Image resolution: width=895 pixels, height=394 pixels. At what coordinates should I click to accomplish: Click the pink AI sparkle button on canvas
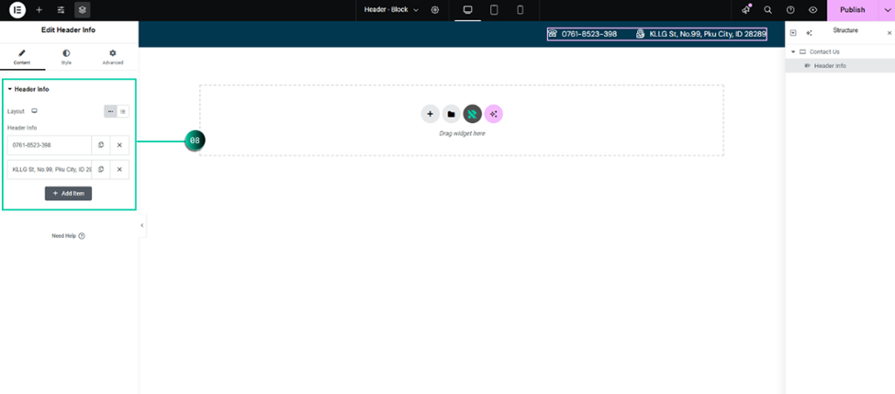[x=494, y=114]
